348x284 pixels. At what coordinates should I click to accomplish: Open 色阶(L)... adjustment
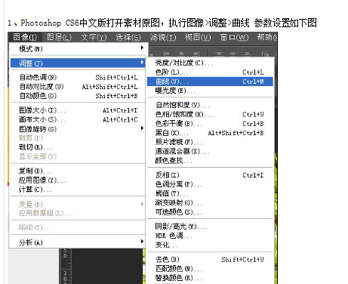(x=210, y=73)
